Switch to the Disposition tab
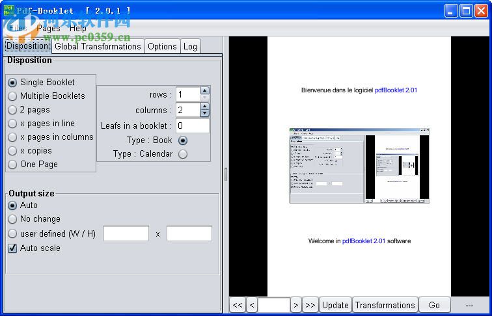The width and height of the screenshot is (492, 316). click(x=27, y=46)
